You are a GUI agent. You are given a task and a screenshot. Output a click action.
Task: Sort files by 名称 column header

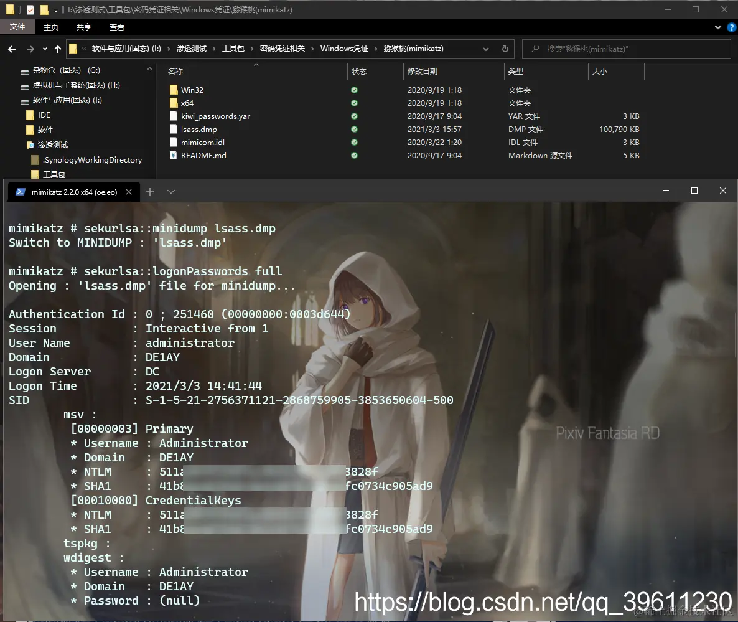175,72
